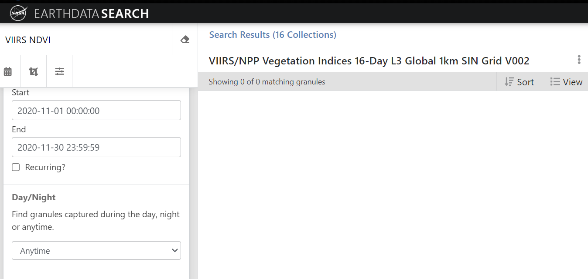Open the collection three-dot options menu

[579, 60]
